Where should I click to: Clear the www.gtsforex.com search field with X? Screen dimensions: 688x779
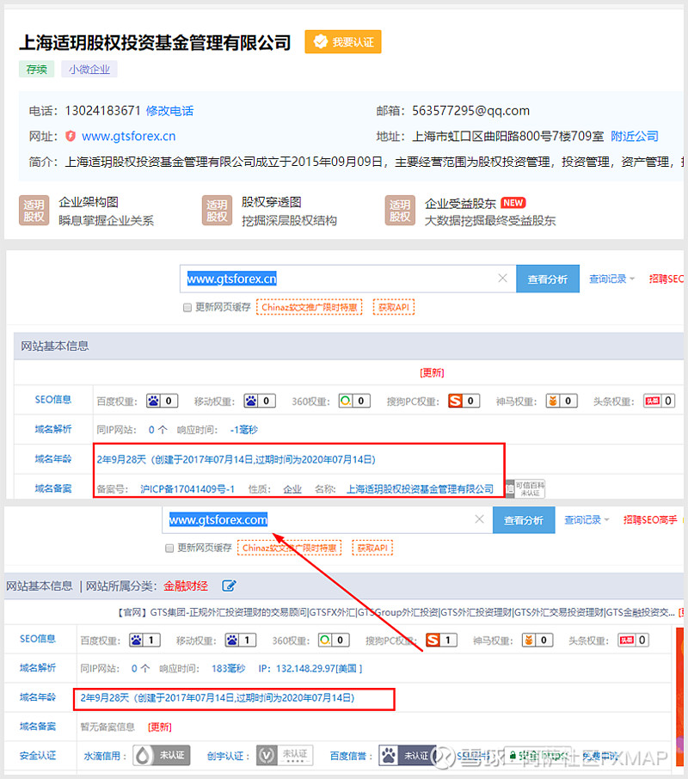coord(479,519)
